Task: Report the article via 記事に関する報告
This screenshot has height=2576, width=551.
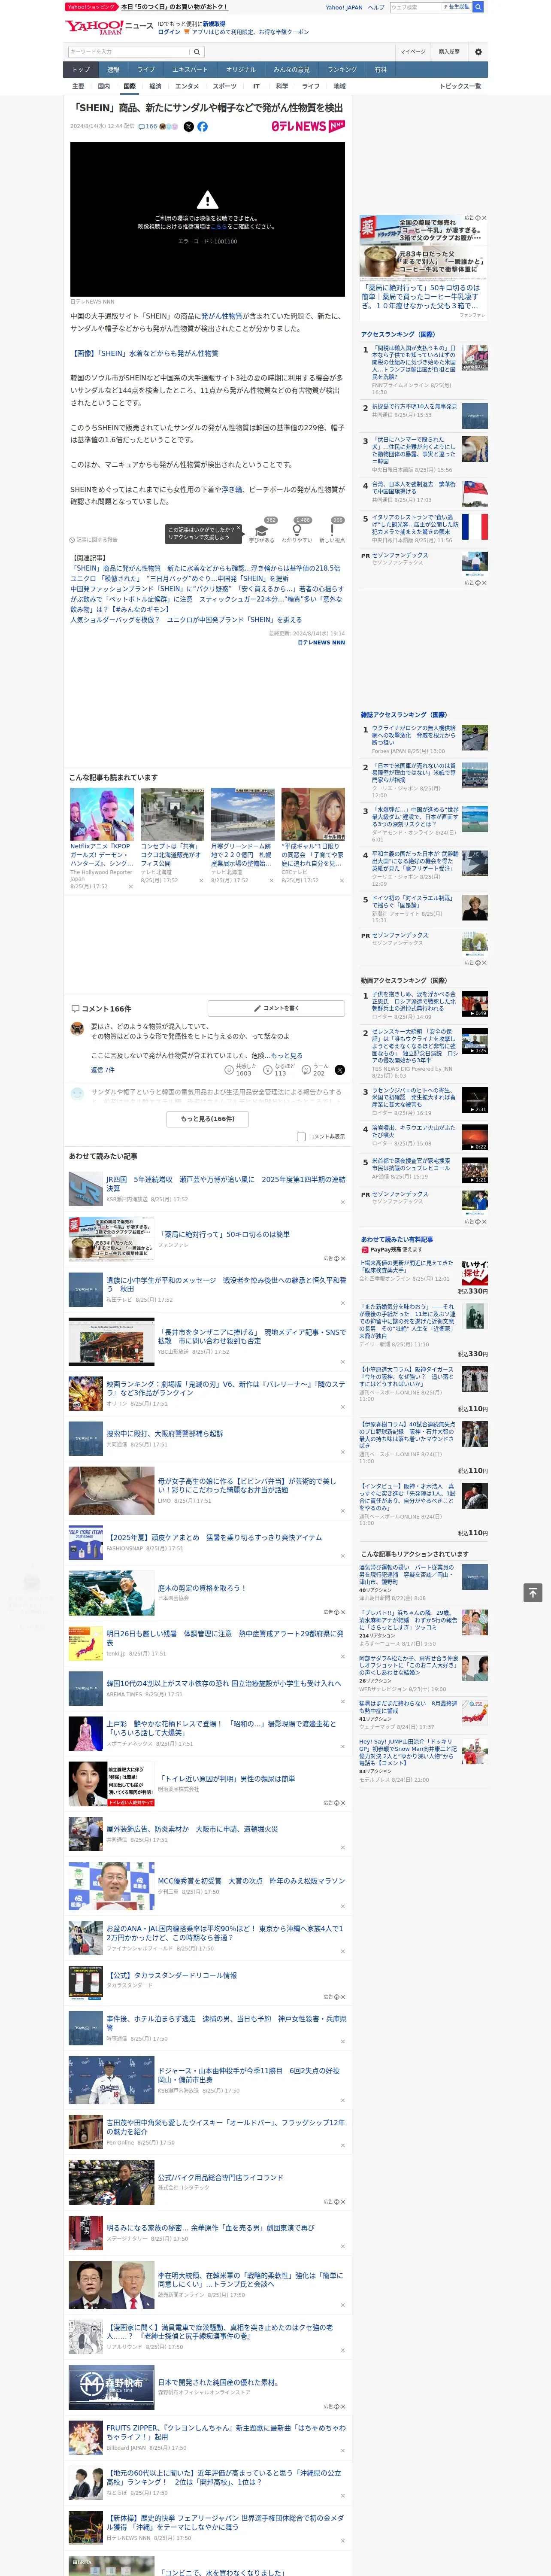Action: click(x=93, y=540)
